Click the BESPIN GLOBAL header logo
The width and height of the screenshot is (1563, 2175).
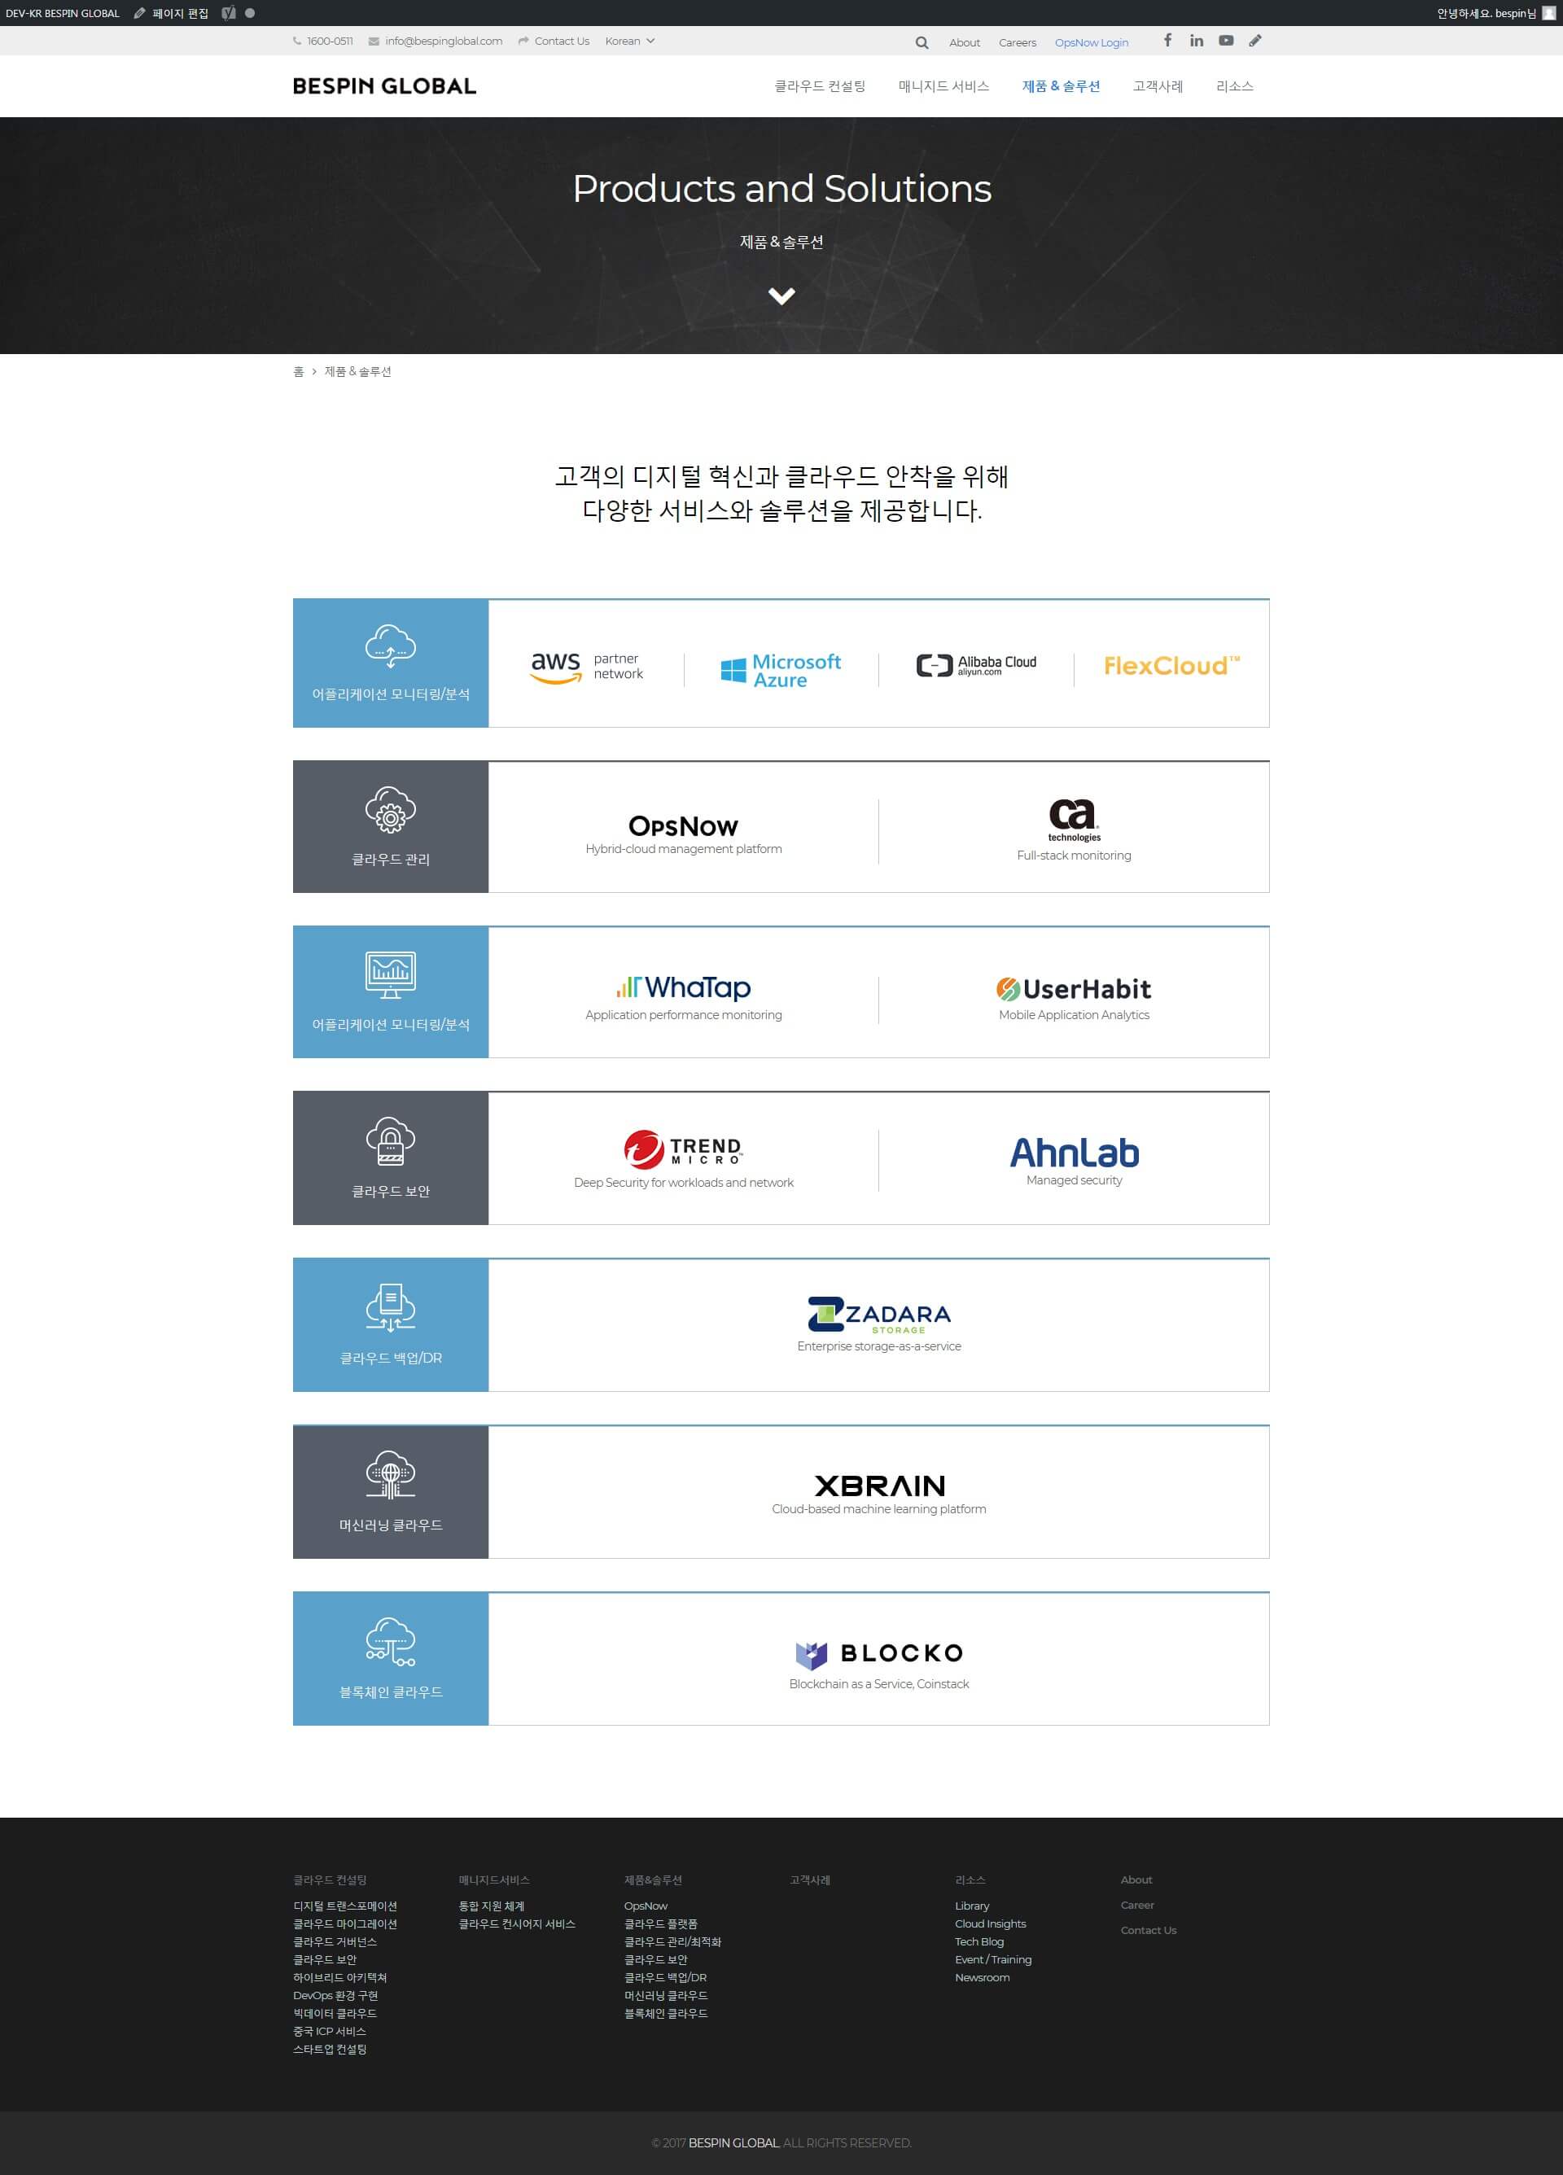click(383, 86)
